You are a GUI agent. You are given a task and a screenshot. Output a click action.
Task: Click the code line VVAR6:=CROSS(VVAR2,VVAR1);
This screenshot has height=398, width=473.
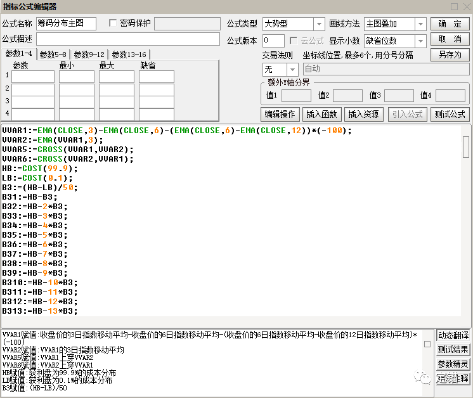pos(68,159)
